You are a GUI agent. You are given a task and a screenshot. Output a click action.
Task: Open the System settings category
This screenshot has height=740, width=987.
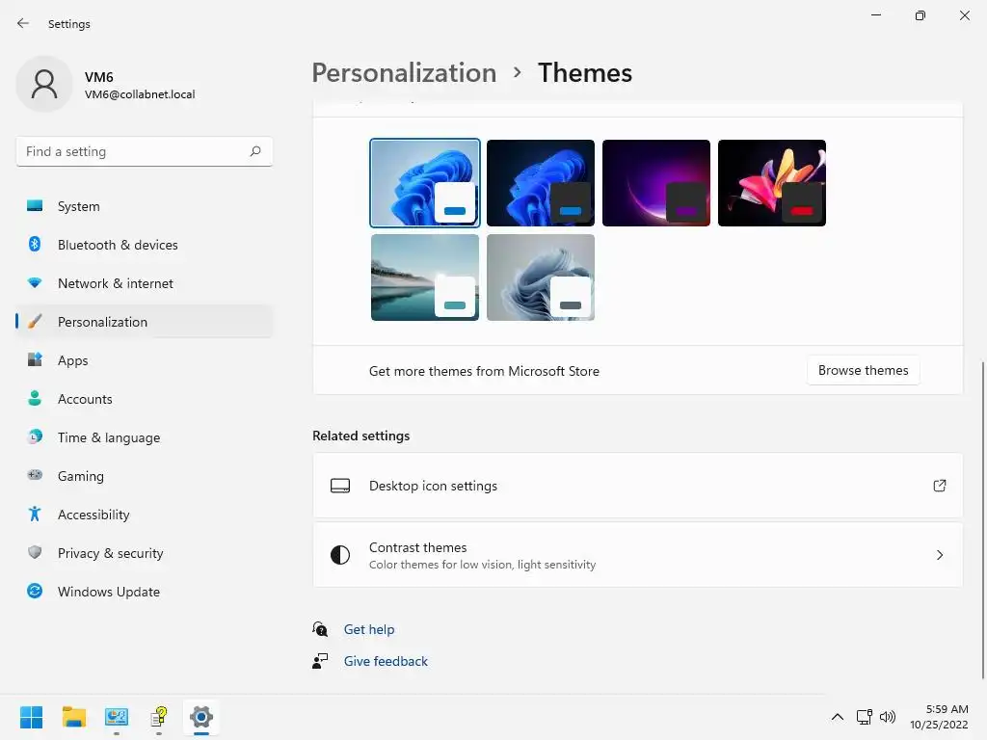coord(145,206)
